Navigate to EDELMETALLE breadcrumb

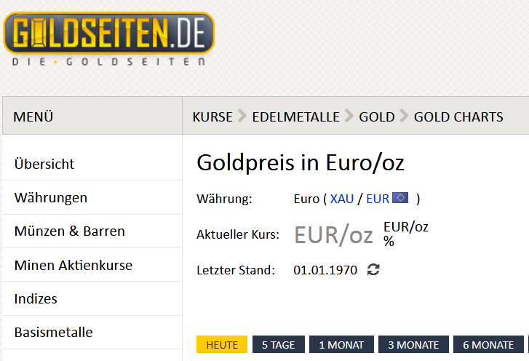click(x=295, y=116)
